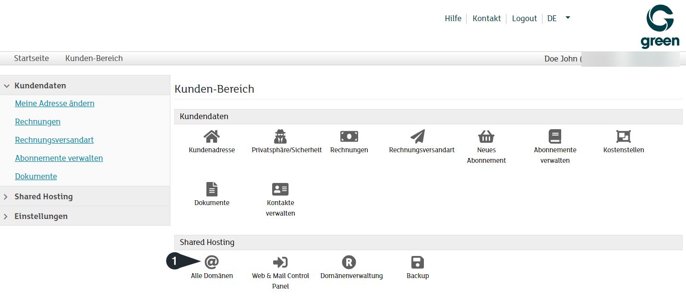
Task: Collapse the Kundendaten sidebar section
Action: [x=40, y=85]
